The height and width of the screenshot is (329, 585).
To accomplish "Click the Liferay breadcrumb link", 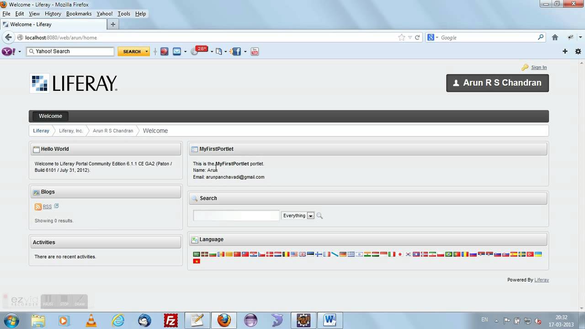I will (41, 131).
